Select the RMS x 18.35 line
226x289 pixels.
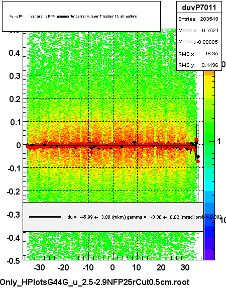point(198,54)
